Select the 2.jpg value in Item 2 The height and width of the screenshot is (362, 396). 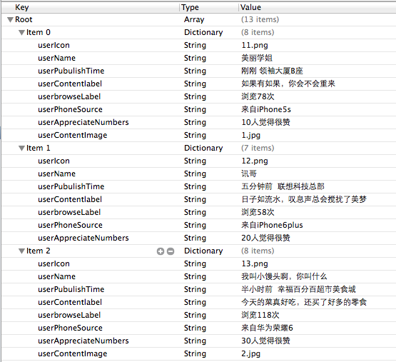pyautogui.click(x=250, y=353)
